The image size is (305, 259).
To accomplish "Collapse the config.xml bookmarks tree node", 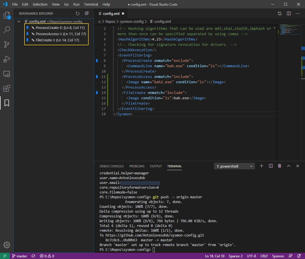I will coord(19,21).
